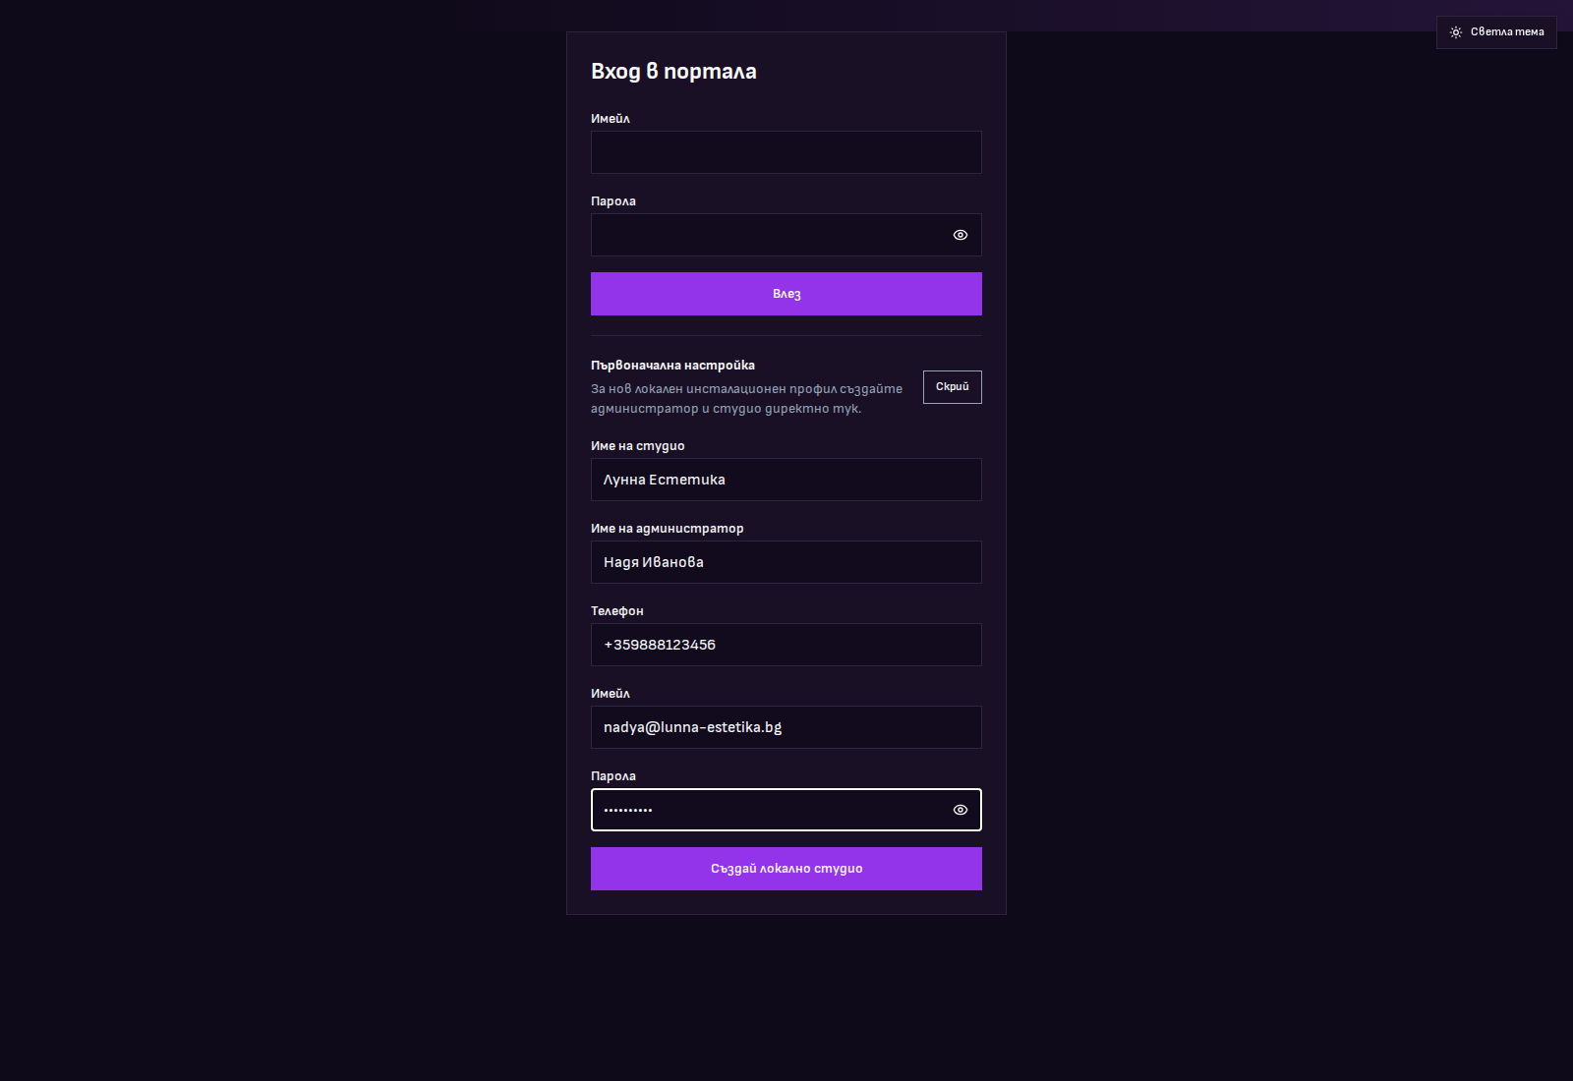Reveal the setup password via eye icon
Viewport: 1573px width, 1081px height.
tap(961, 810)
